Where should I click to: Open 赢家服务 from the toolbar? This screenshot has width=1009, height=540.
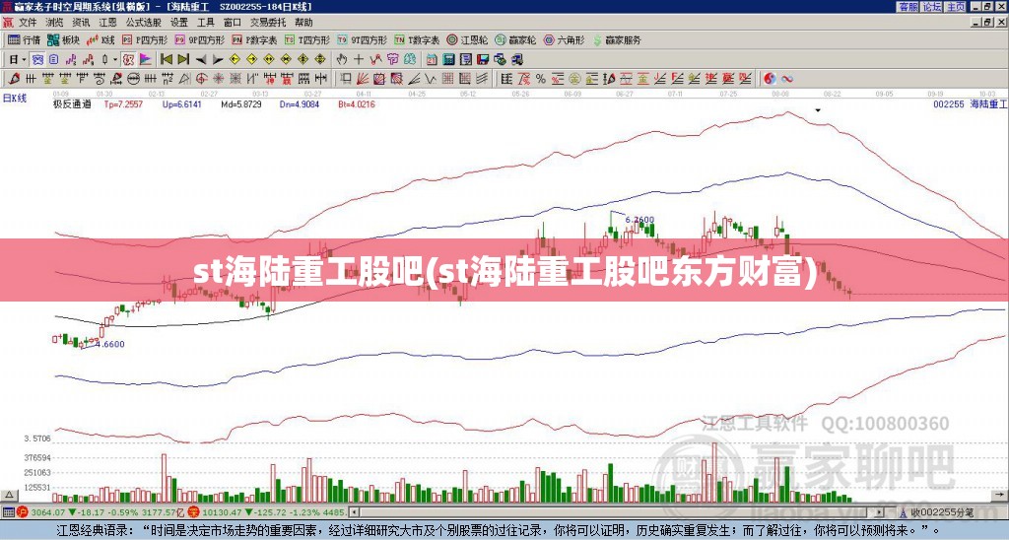617,39
